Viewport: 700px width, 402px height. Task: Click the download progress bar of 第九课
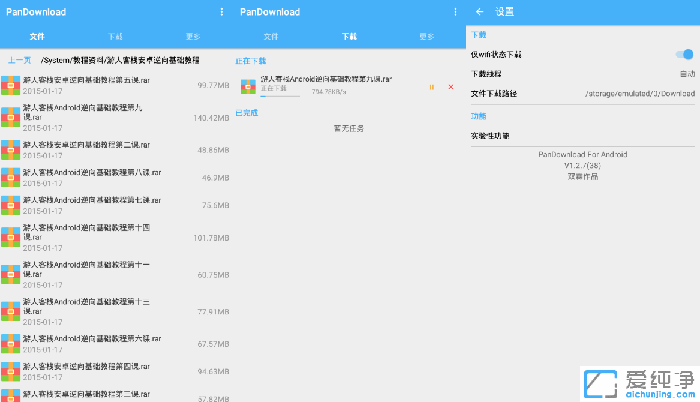coord(279,98)
